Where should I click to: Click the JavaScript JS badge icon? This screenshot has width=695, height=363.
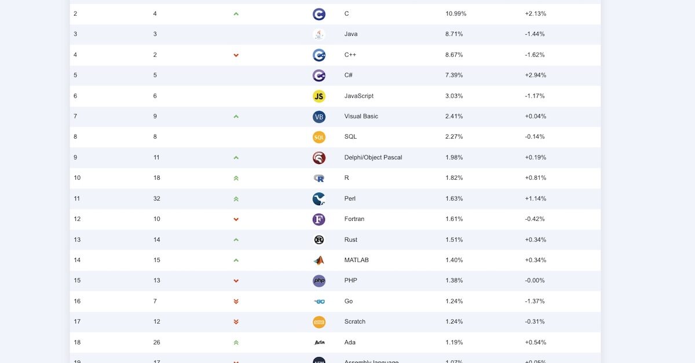319,96
